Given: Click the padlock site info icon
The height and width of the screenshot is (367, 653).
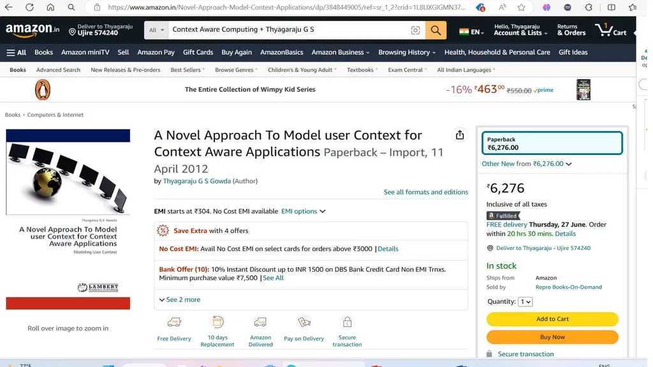Looking at the screenshot, I should click(x=97, y=7).
